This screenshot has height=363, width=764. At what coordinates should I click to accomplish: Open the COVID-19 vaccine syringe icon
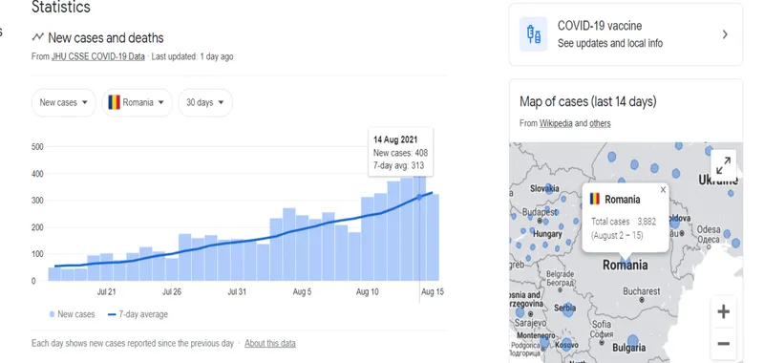click(534, 34)
